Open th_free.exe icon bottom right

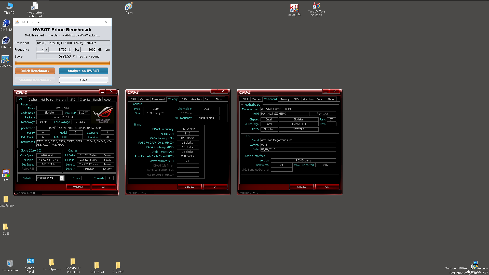click(x=474, y=266)
